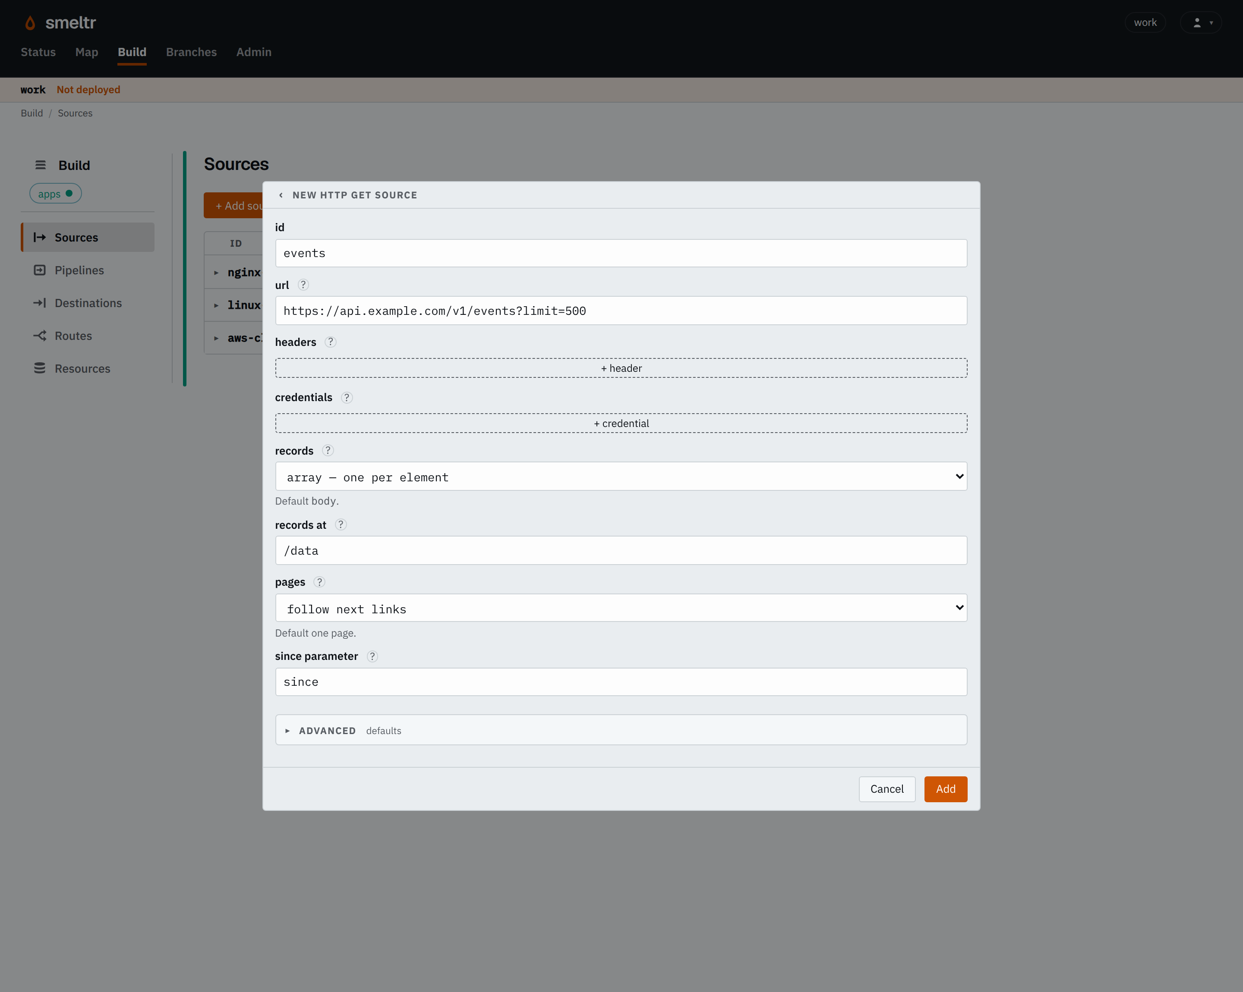Click the work branch pill
Image resolution: width=1243 pixels, height=992 pixels.
(1145, 22)
